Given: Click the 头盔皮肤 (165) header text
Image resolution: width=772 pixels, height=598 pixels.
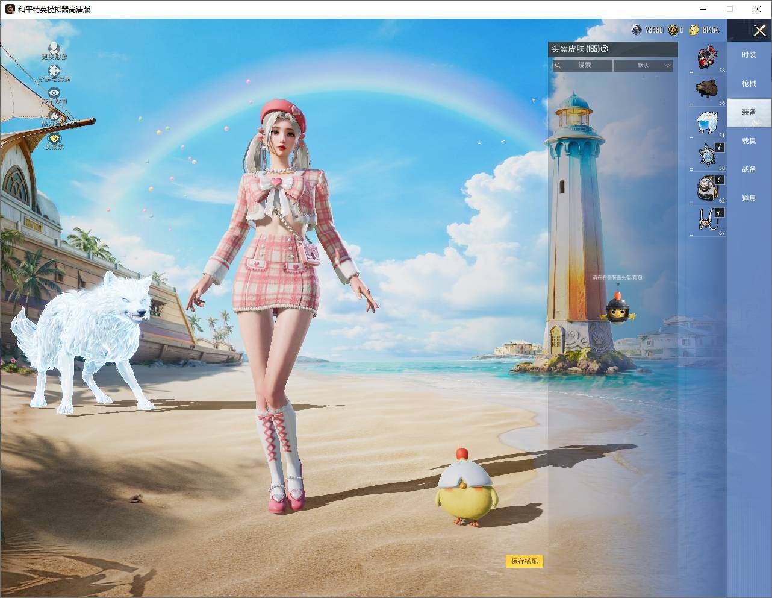Looking at the screenshot, I should (x=575, y=49).
